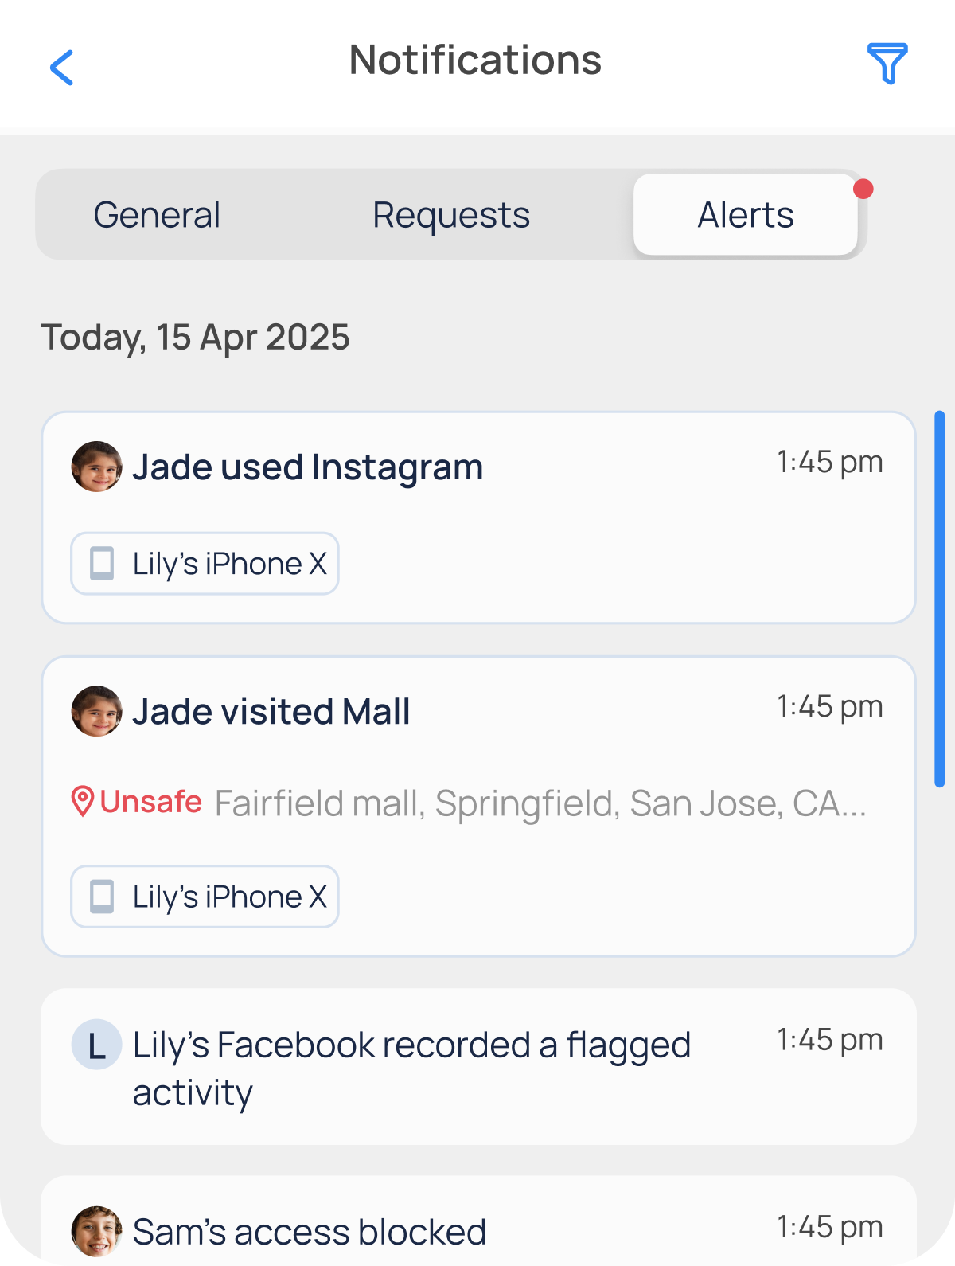Click Jade's avatar on Instagram alert
The width and height of the screenshot is (955, 1266).
[x=97, y=467]
